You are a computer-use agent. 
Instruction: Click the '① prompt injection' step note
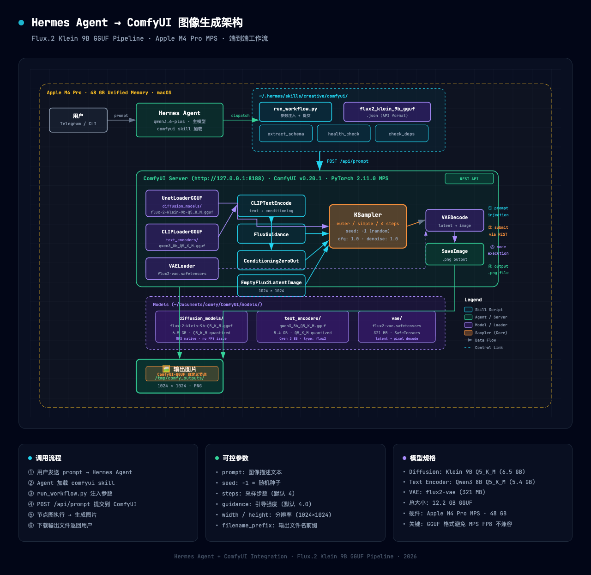pyautogui.click(x=498, y=211)
